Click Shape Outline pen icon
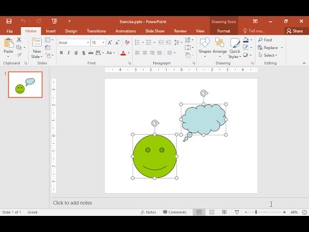 pos(246,47)
